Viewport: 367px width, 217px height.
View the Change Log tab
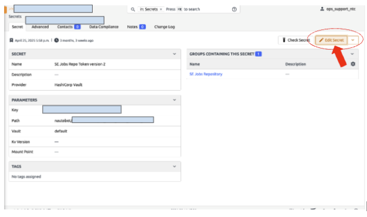(x=165, y=27)
